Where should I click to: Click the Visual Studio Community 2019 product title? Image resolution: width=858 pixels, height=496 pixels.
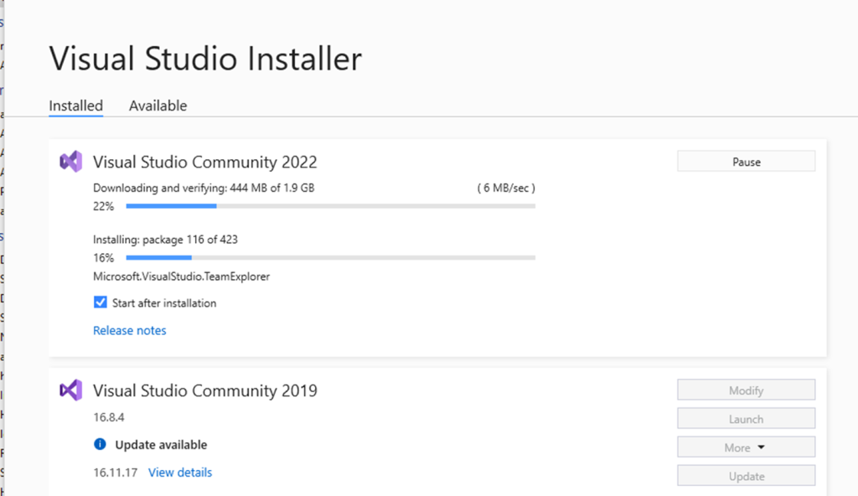click(x=204, y=390)
